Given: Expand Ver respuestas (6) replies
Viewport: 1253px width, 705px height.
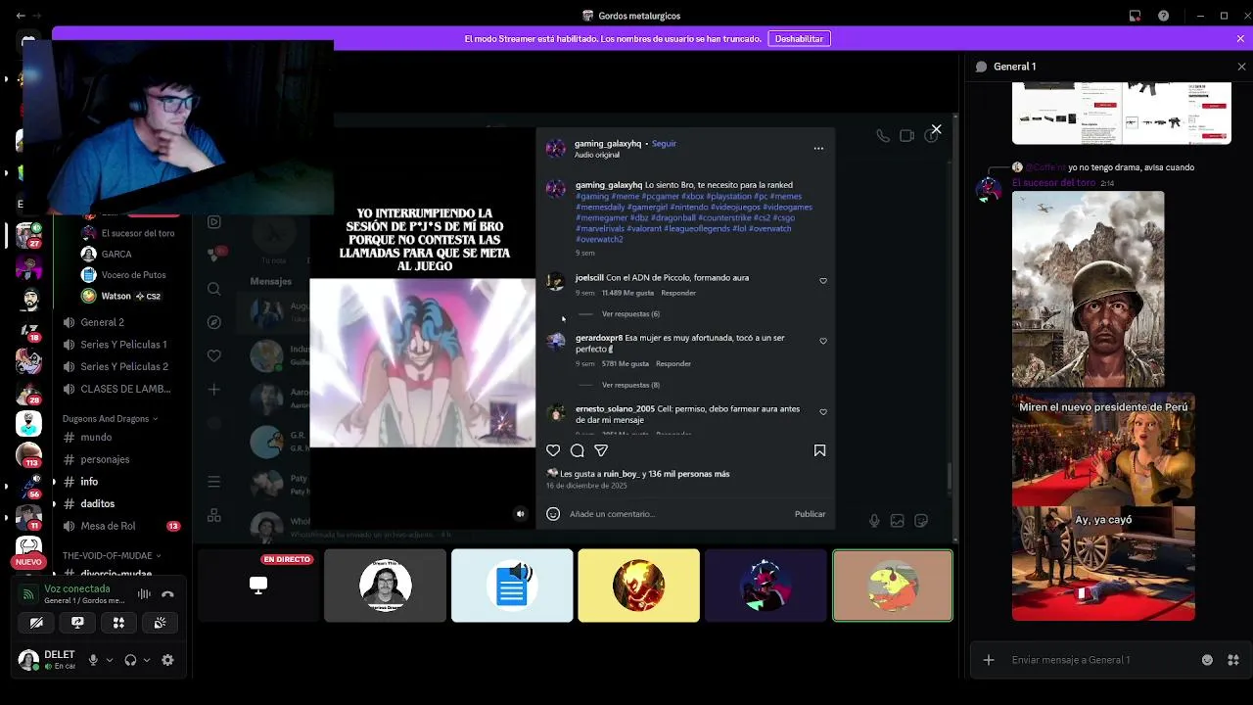Looking at the screenshot, I should pyautogui.click(x=630, y=314).
